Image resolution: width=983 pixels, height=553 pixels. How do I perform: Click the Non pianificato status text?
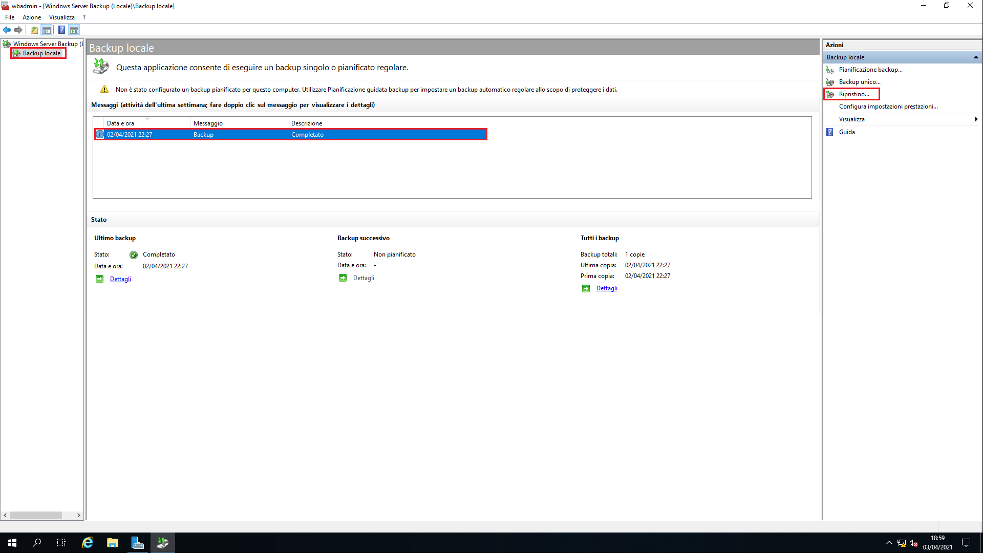(x=395, y=254)
